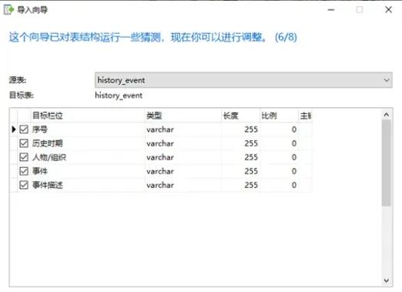Image resolution: width=402 pixels, height=292 pixels.
Task: Select the 历史时期 target field name
Action: 48,143
